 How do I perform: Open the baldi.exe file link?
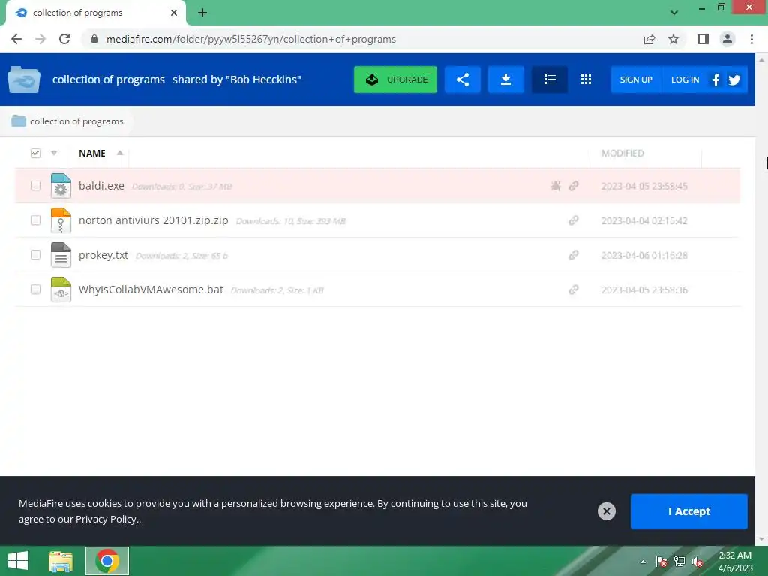click(101, 186)
